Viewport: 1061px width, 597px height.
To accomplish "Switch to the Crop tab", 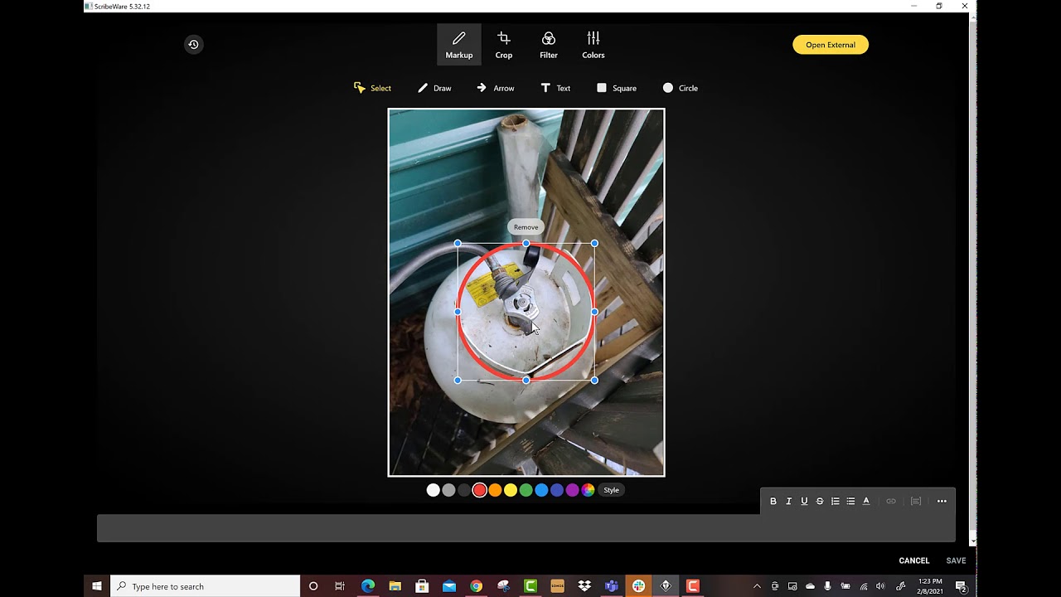I will [x=503, y=45].
